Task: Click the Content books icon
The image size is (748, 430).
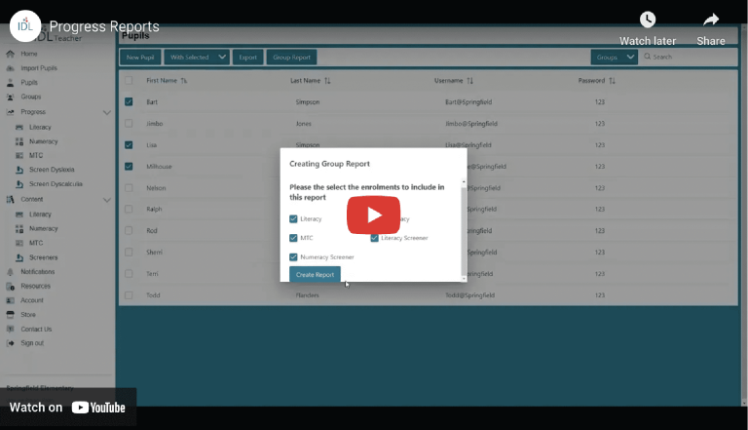Action: (x=10, y=199)
